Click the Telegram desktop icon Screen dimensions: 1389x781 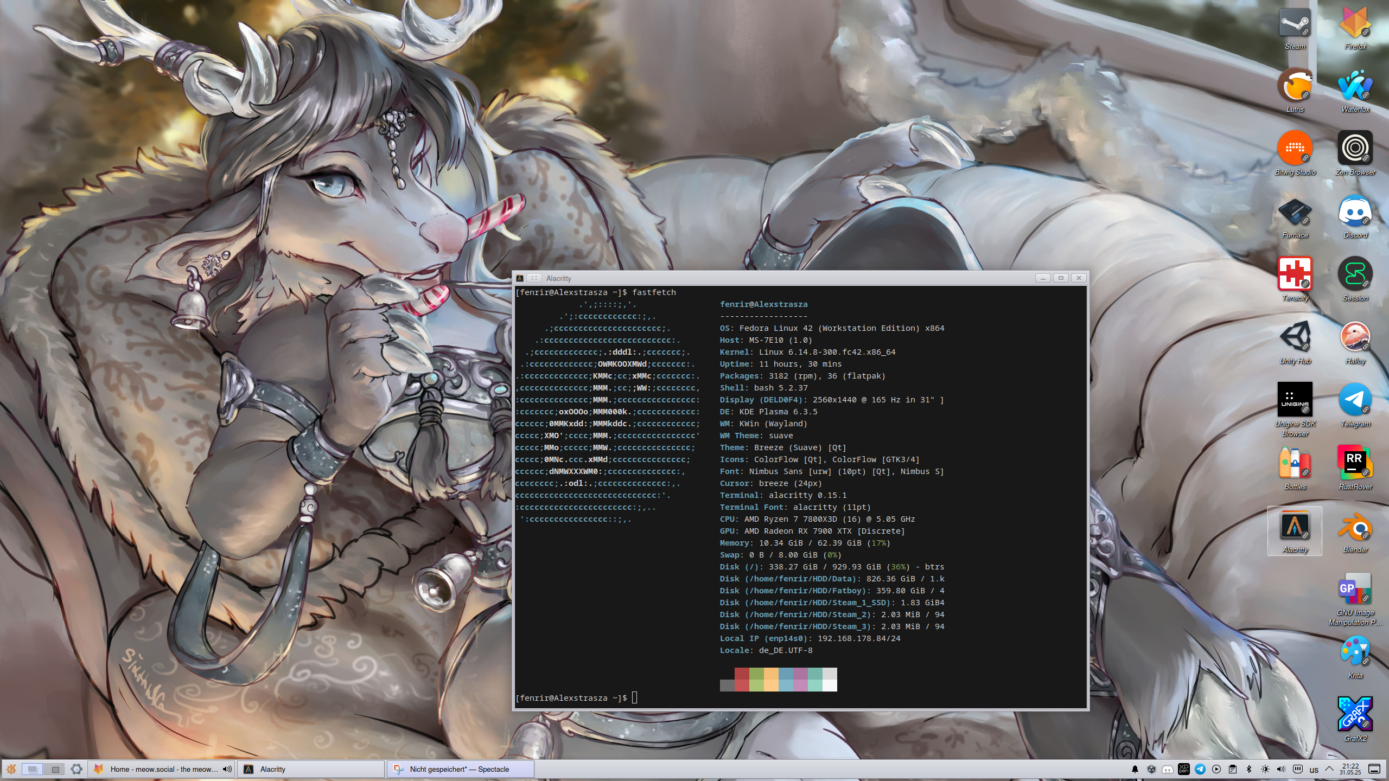click(x=1355, y=406)
